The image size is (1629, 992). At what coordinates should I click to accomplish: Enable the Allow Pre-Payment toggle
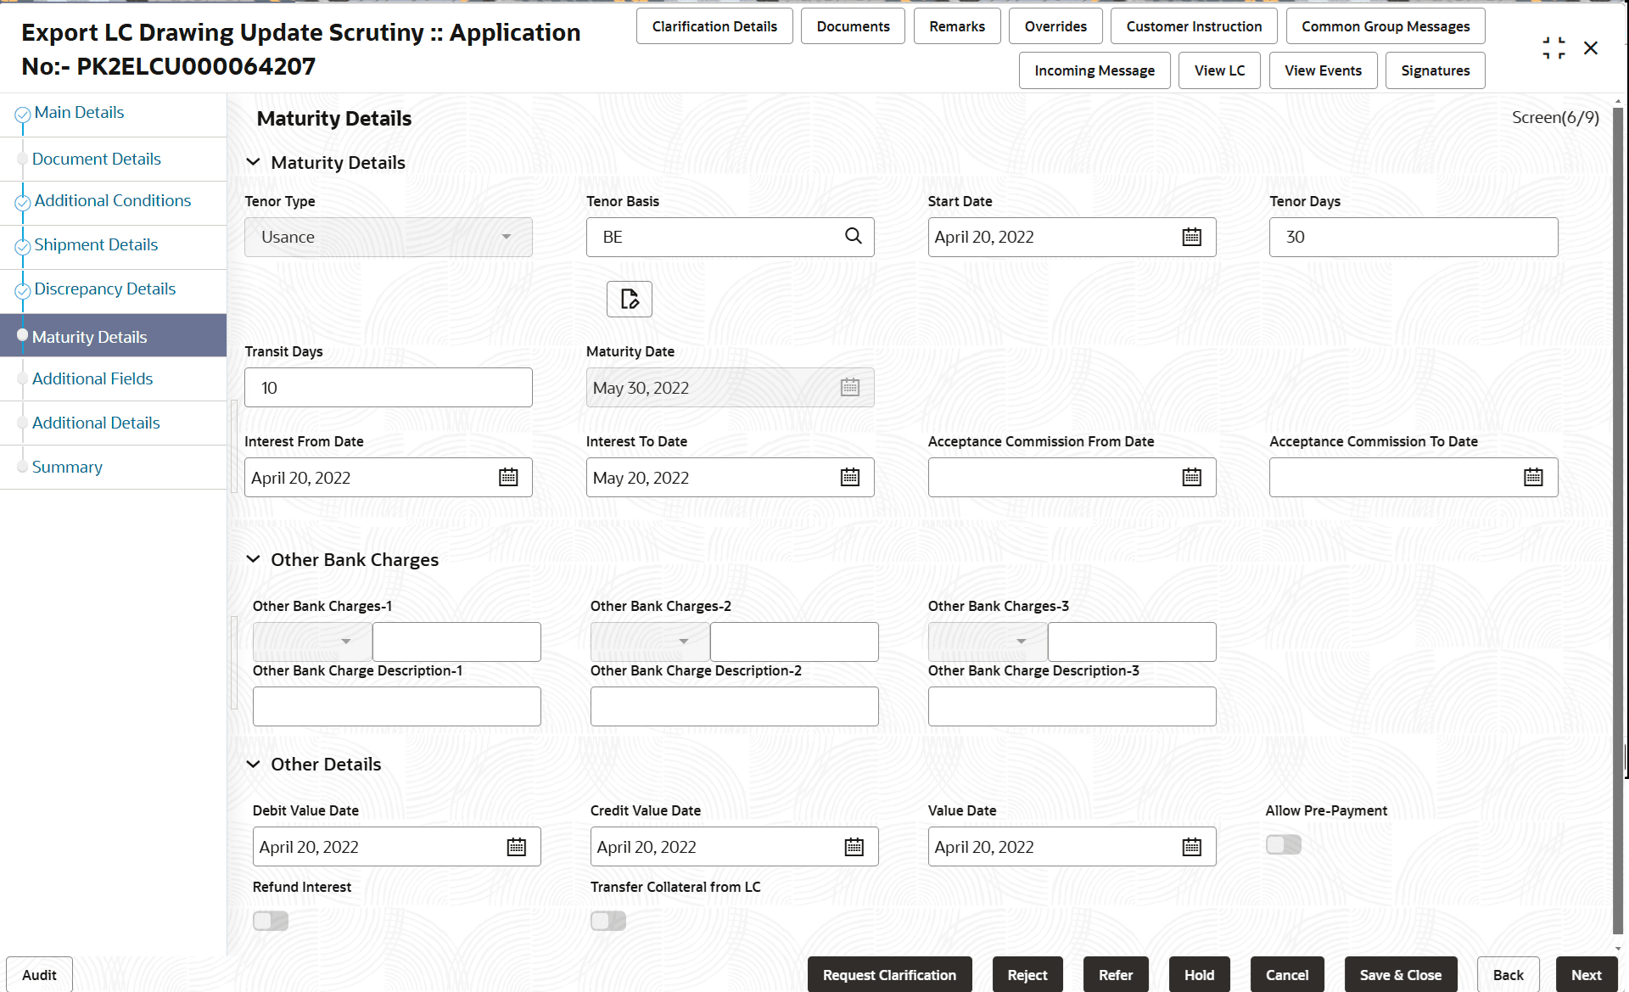pos(1283,844)
